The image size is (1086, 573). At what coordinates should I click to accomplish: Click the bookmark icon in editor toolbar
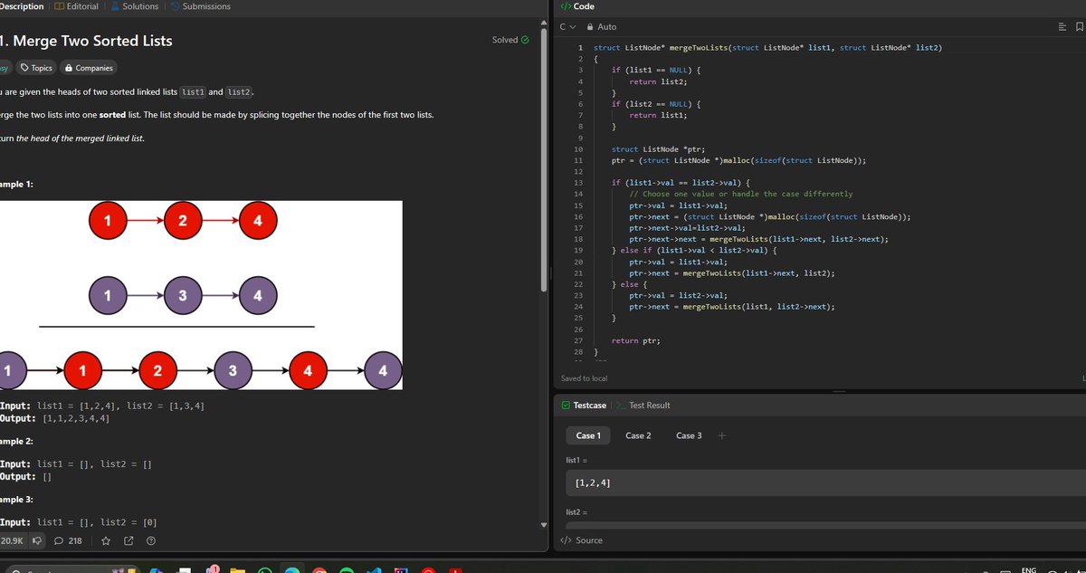point(1079,27)
